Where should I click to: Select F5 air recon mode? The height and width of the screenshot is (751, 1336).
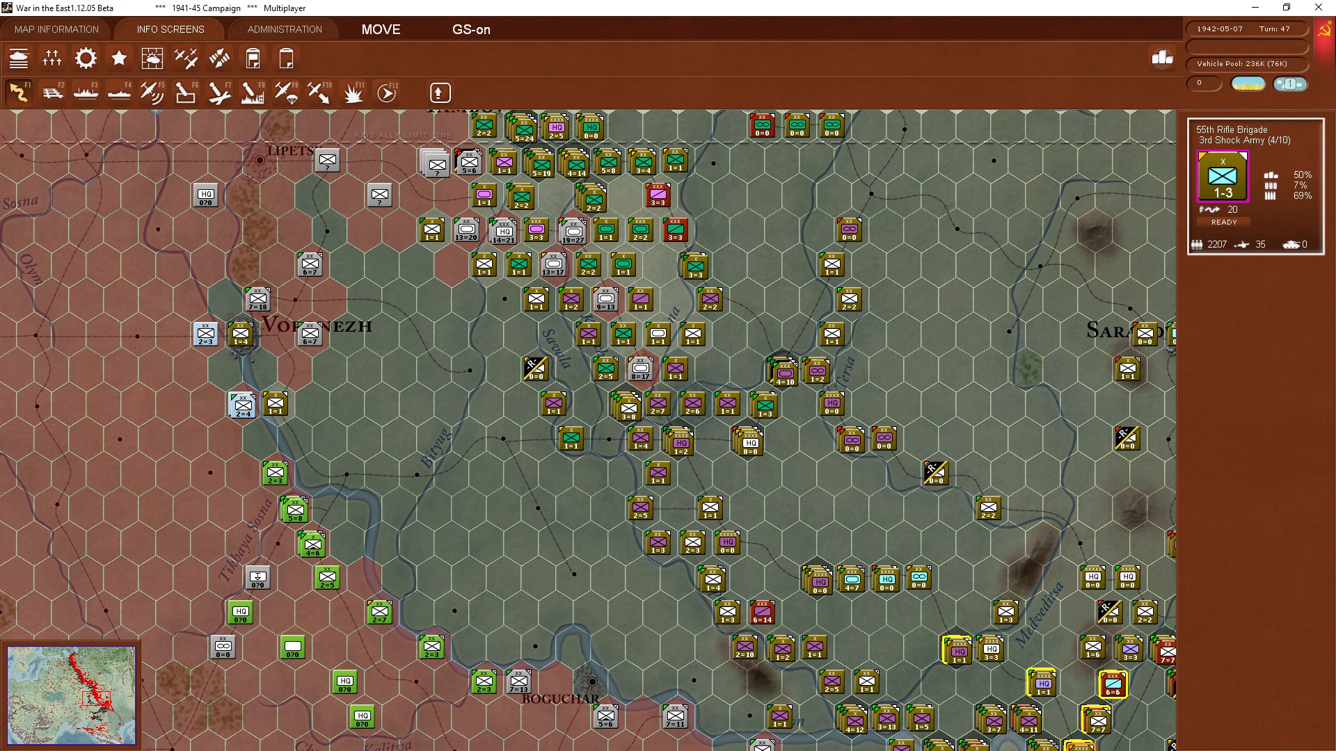(152, 92)
